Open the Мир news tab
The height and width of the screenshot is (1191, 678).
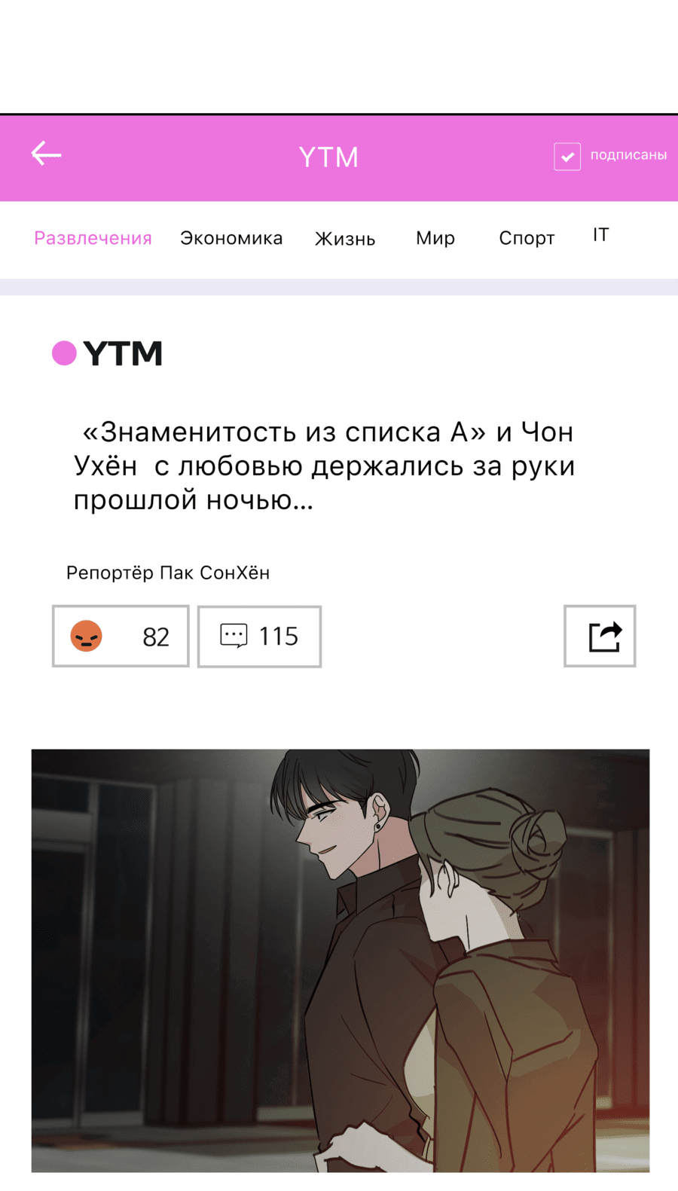435,238
